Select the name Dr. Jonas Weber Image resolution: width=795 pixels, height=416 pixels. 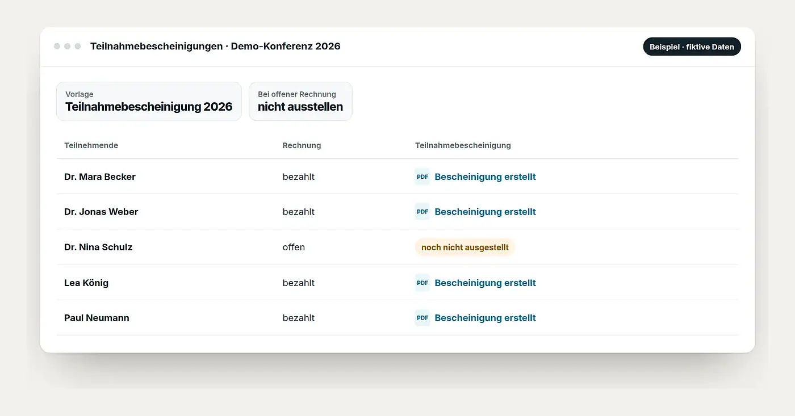[101, 212]
